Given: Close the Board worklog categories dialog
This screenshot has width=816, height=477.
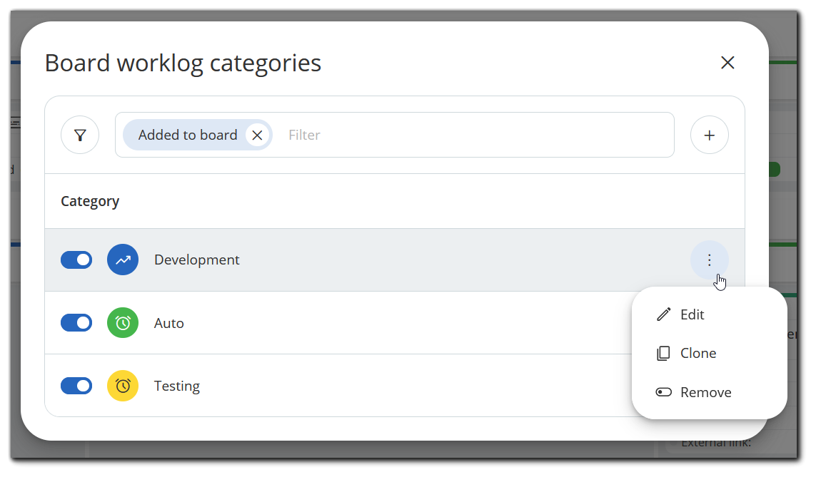Looking at the screenshot, I should (727, 63).
